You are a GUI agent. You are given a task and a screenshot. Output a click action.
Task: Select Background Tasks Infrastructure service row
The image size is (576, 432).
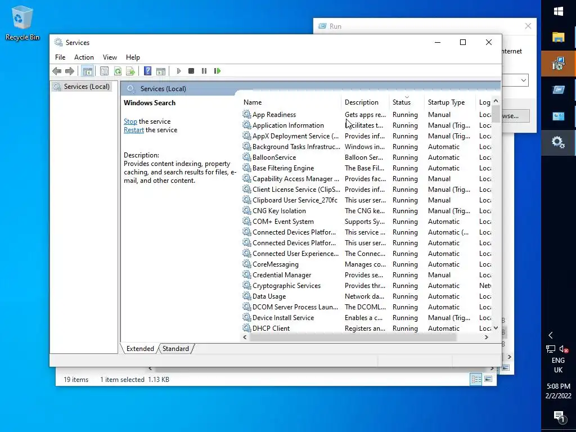pos(366,147)
